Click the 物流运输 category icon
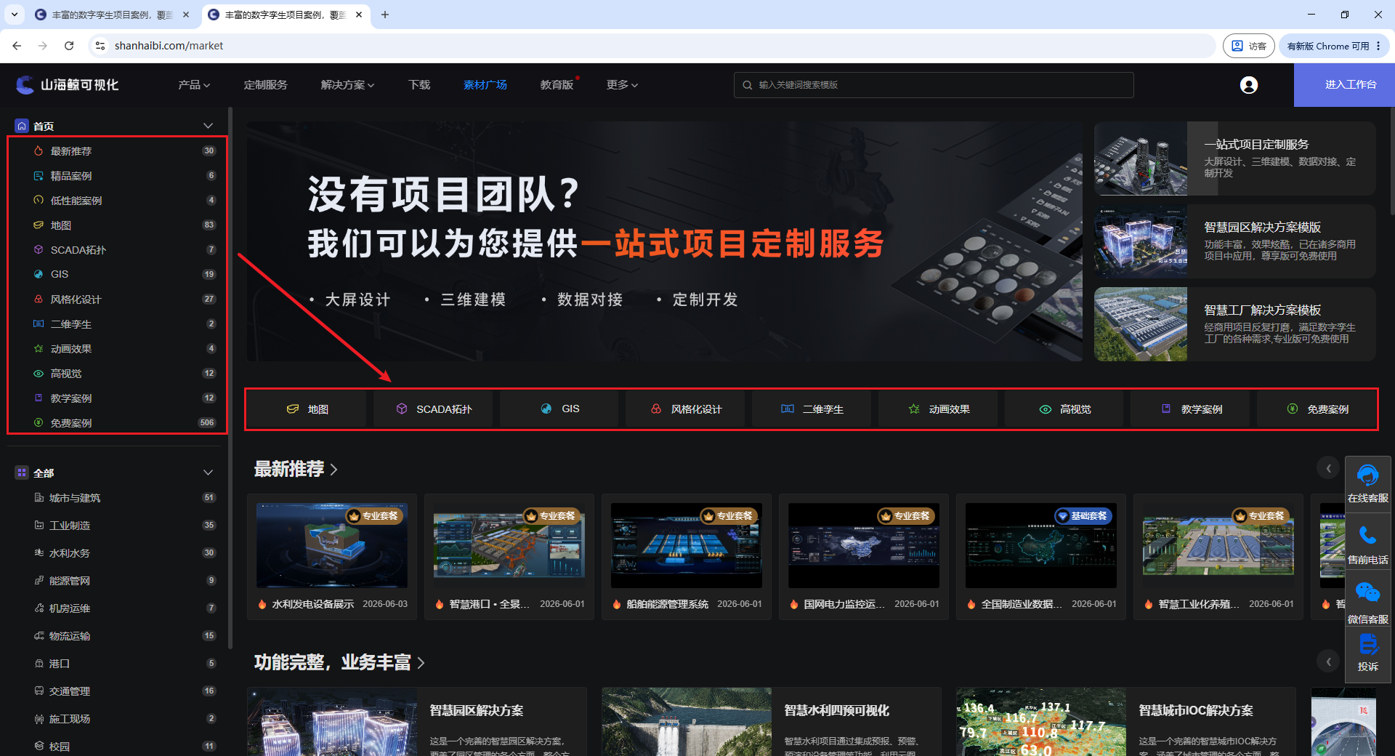This screenshot has width=1395, height=756. [39, 636]
